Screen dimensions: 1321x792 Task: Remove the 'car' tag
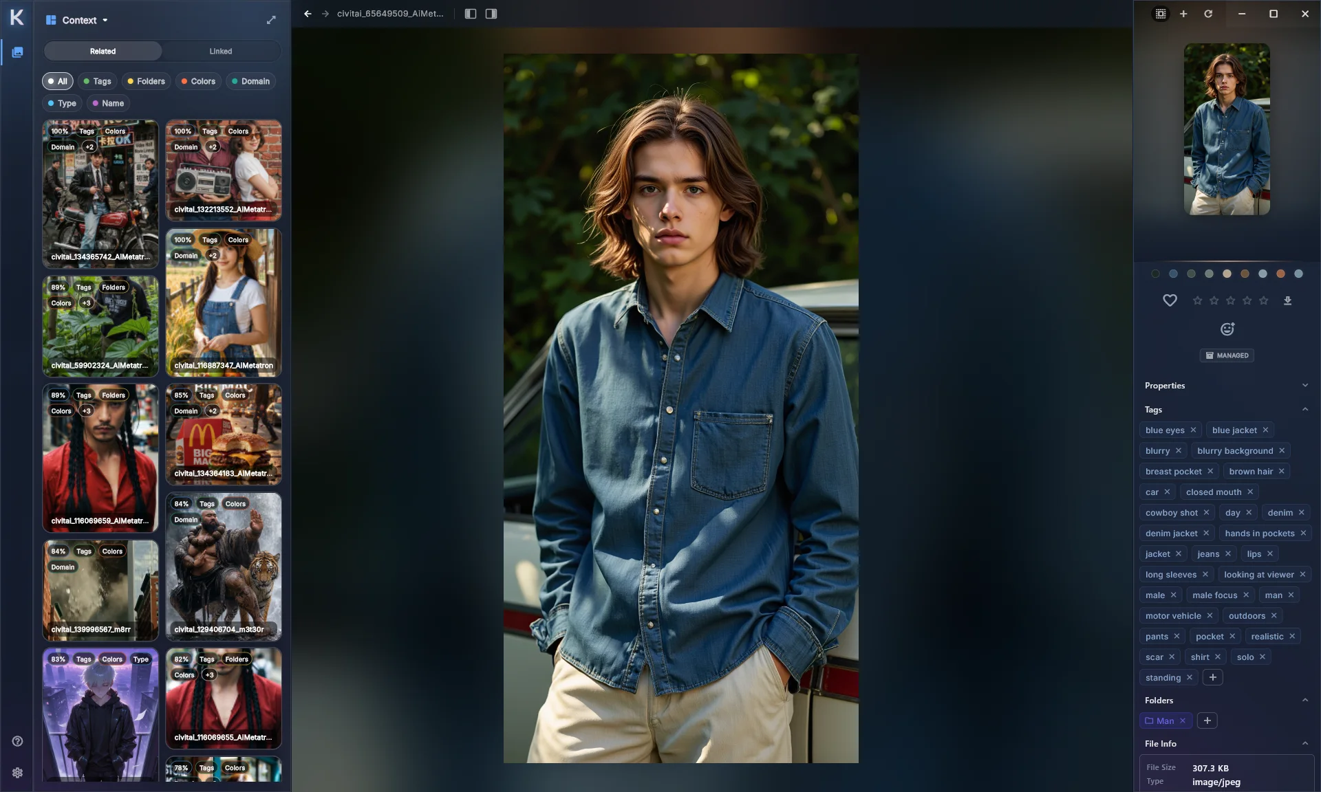tap(1167, 492)
